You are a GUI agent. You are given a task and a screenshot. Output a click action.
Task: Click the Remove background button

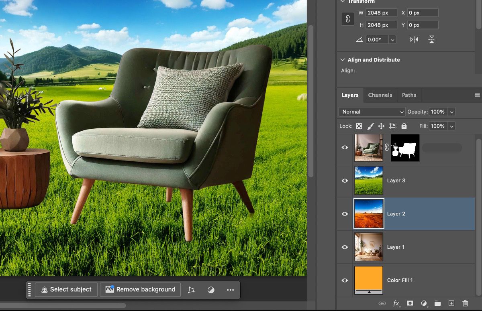pyautogui.click(x=141, y=290)
